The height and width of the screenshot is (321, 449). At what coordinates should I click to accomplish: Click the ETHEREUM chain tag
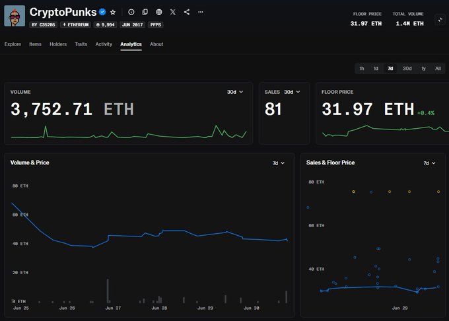click(x=75, y=25)
